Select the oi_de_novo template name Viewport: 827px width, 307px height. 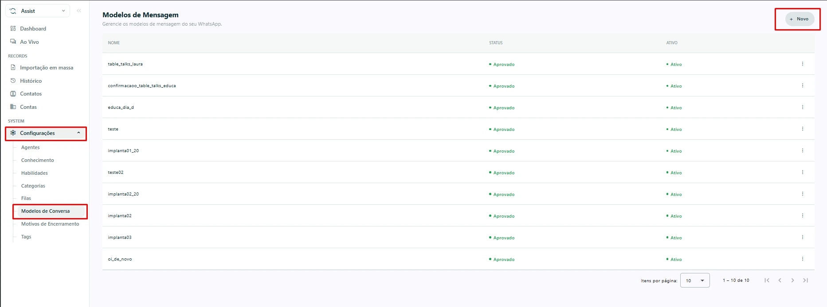pyautogui.click(x=120, y=259)
